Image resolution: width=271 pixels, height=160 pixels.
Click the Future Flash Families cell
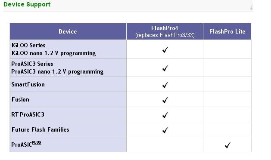click(x=68, y=129)
